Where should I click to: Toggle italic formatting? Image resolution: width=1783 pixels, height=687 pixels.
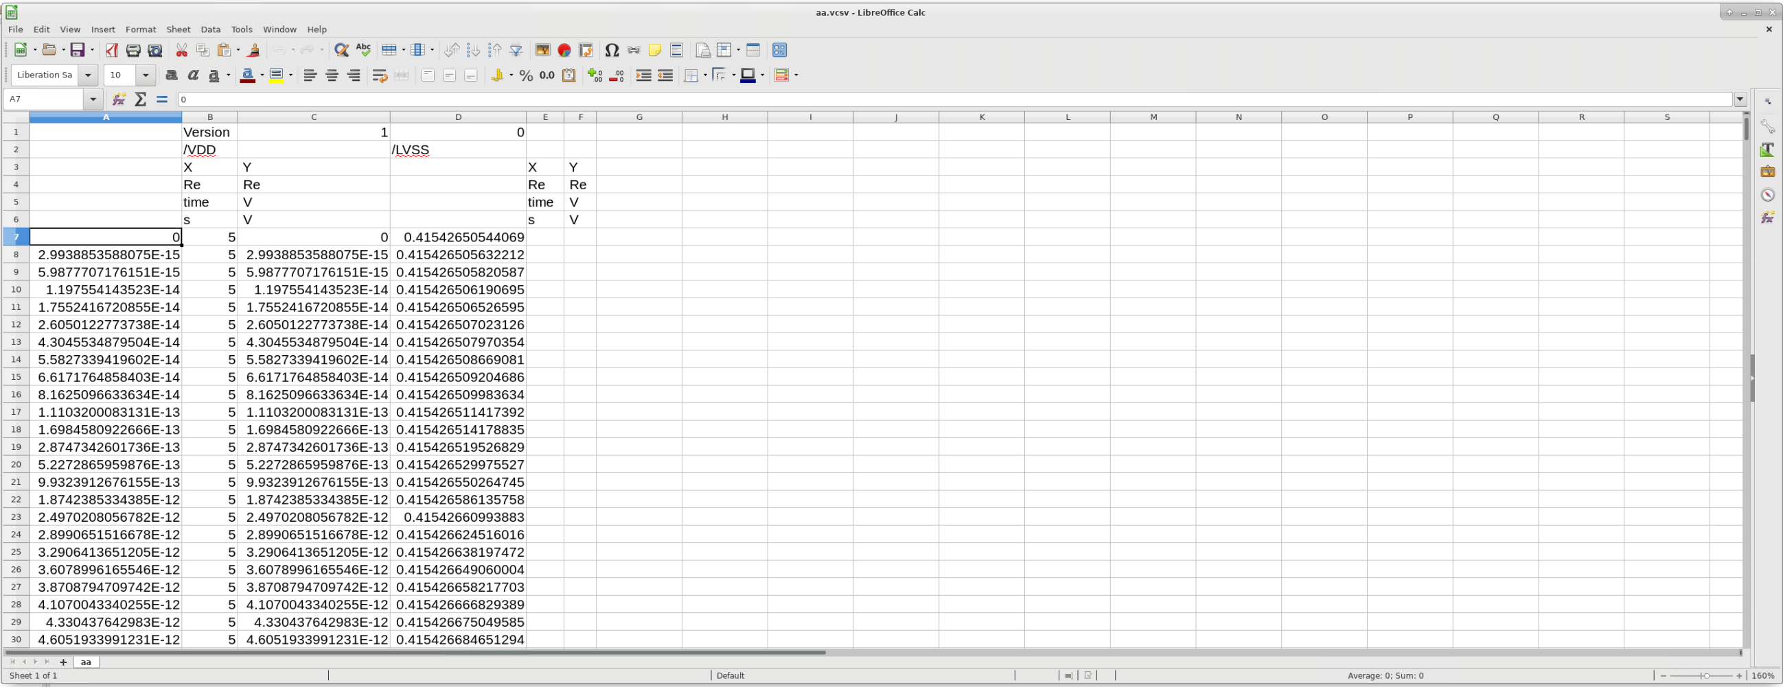click(193, 75)
